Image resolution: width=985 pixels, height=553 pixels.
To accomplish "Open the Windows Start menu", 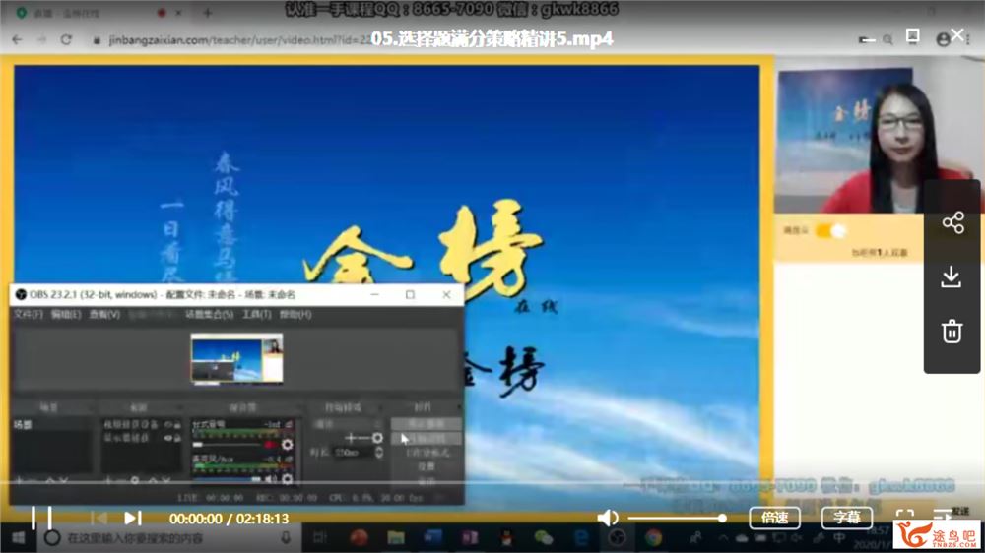I will point(18,538).
